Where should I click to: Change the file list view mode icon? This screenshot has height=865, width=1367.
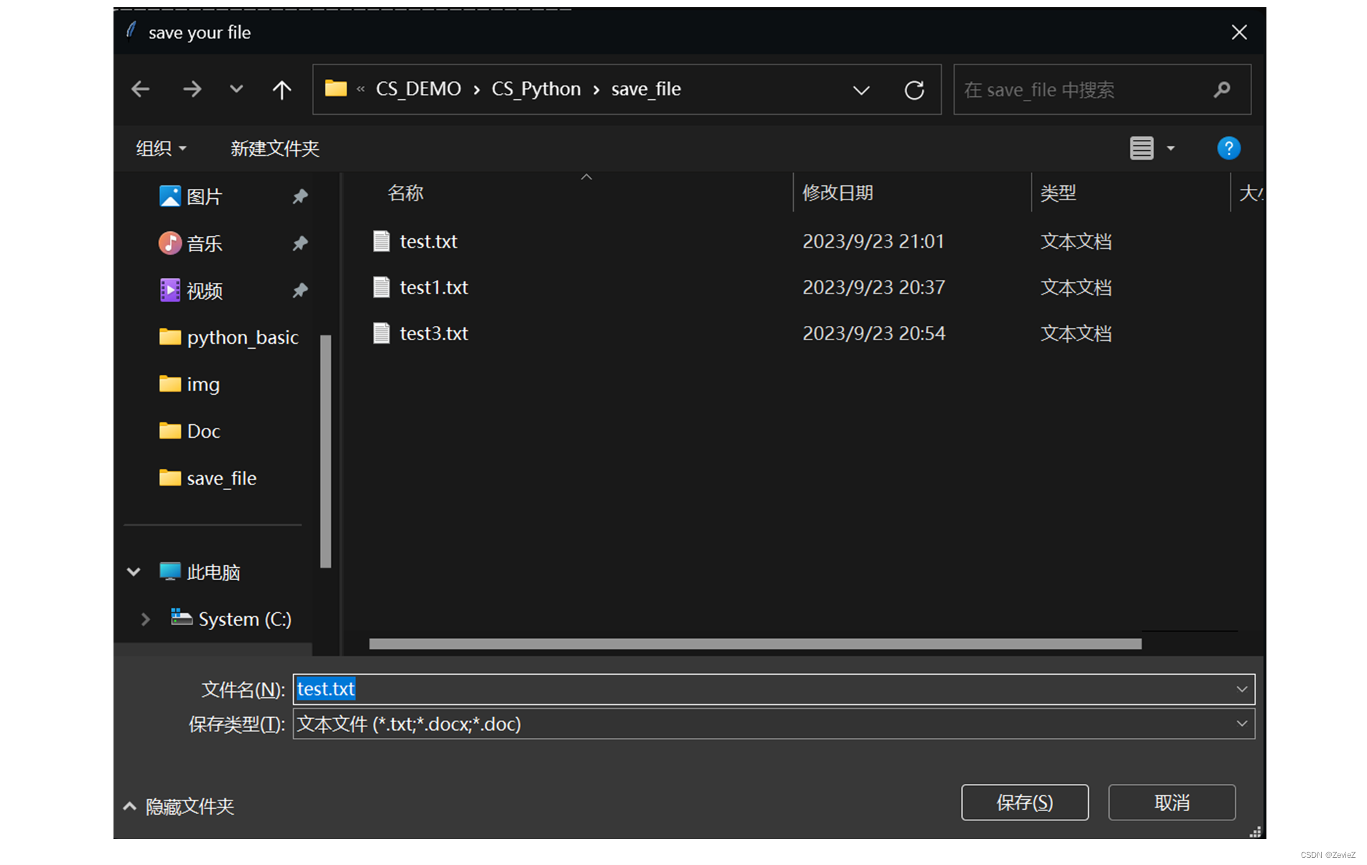(x=1142, y=148)
